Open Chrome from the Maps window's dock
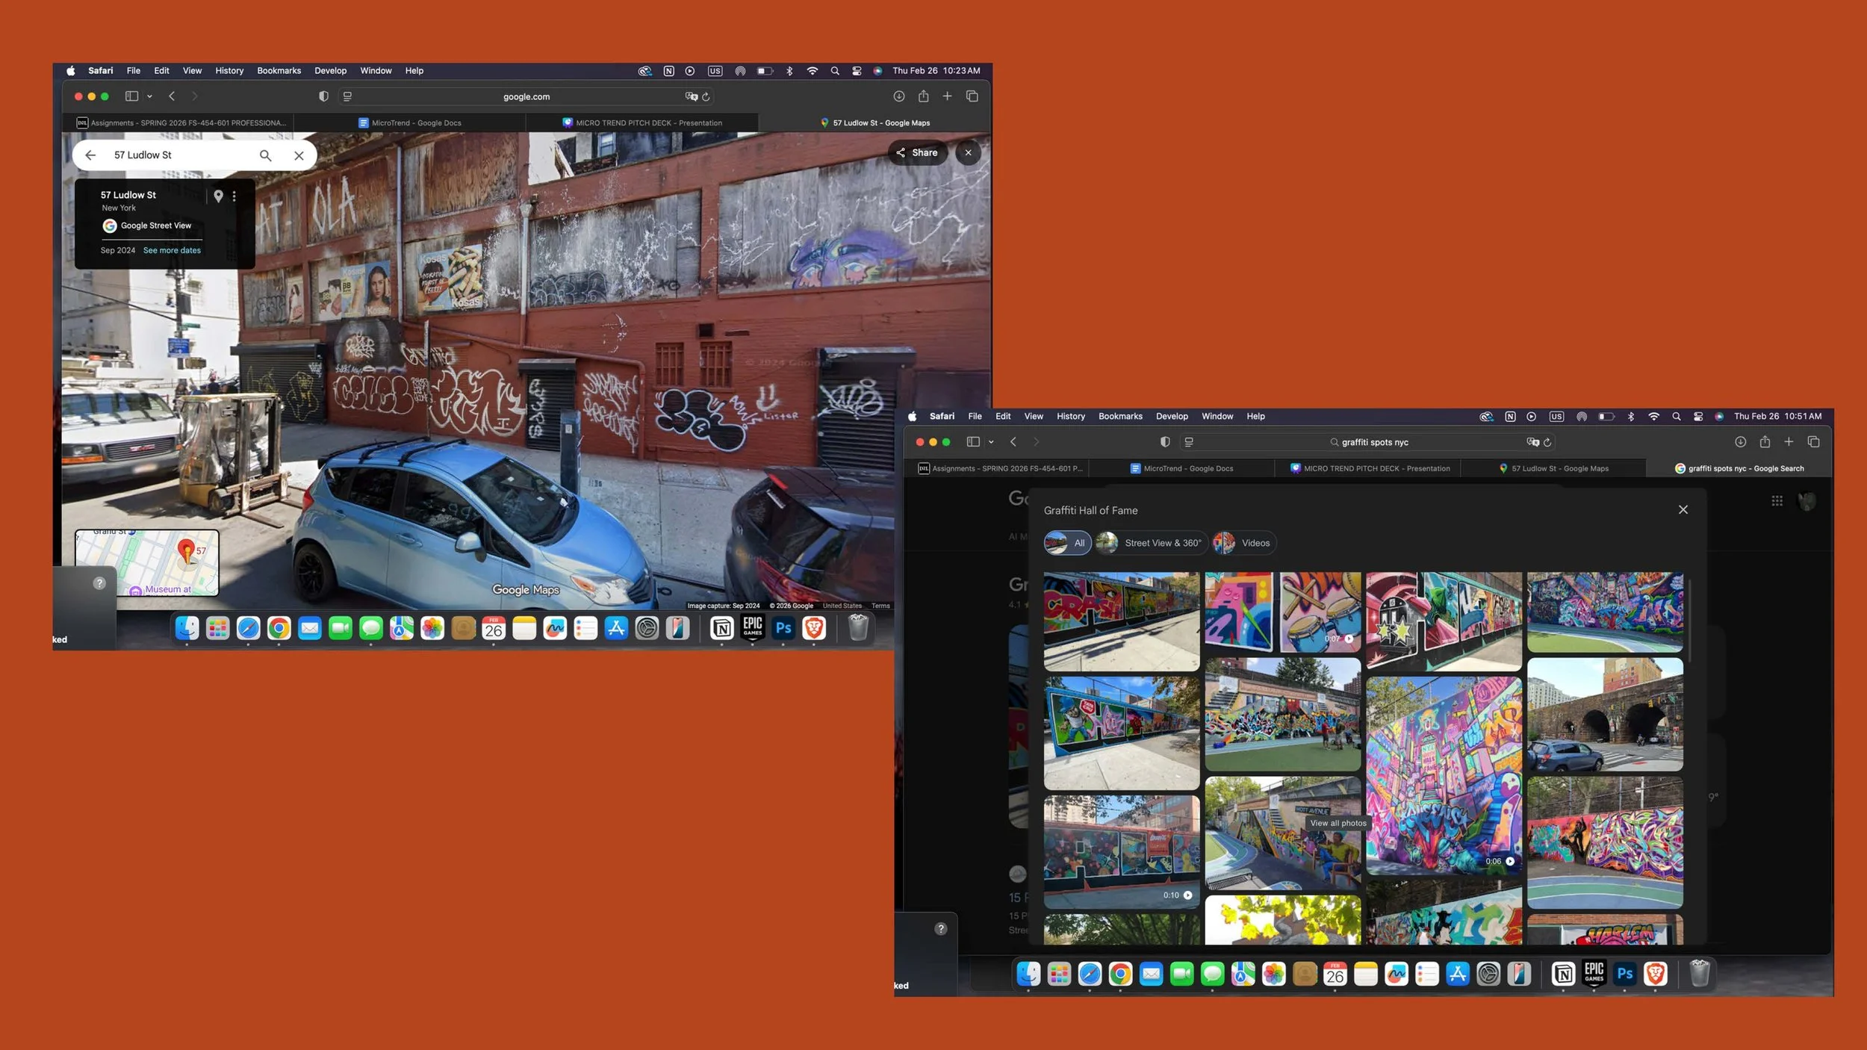This screenshot has width=1867, height=1050. [279, 629]
